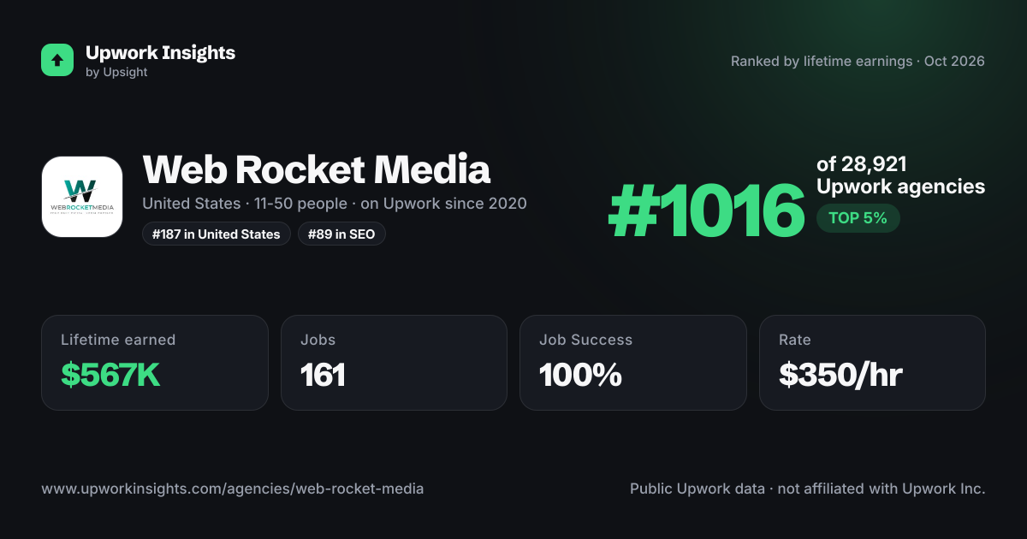The image size is (1027, 539).
Task: Click the 'by Upsight' subtitle
Action: (116, 73)
